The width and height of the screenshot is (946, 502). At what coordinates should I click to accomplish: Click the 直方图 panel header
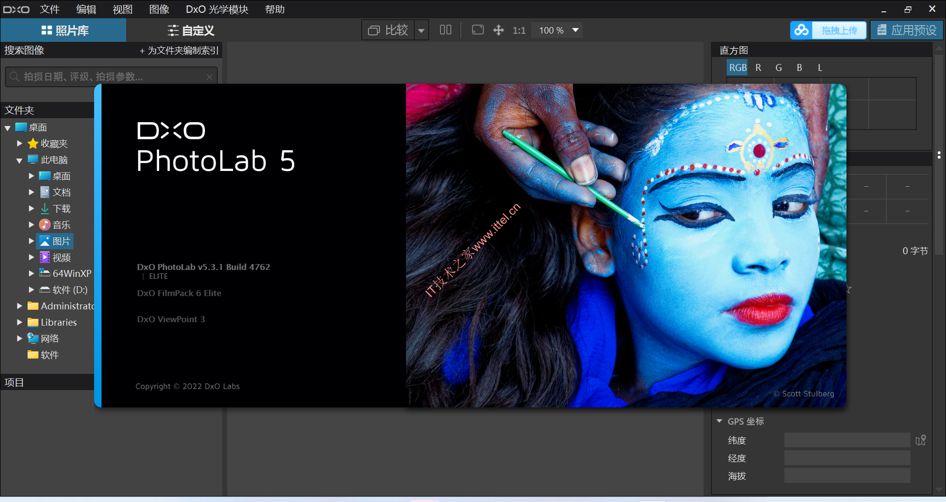[821, 50]
